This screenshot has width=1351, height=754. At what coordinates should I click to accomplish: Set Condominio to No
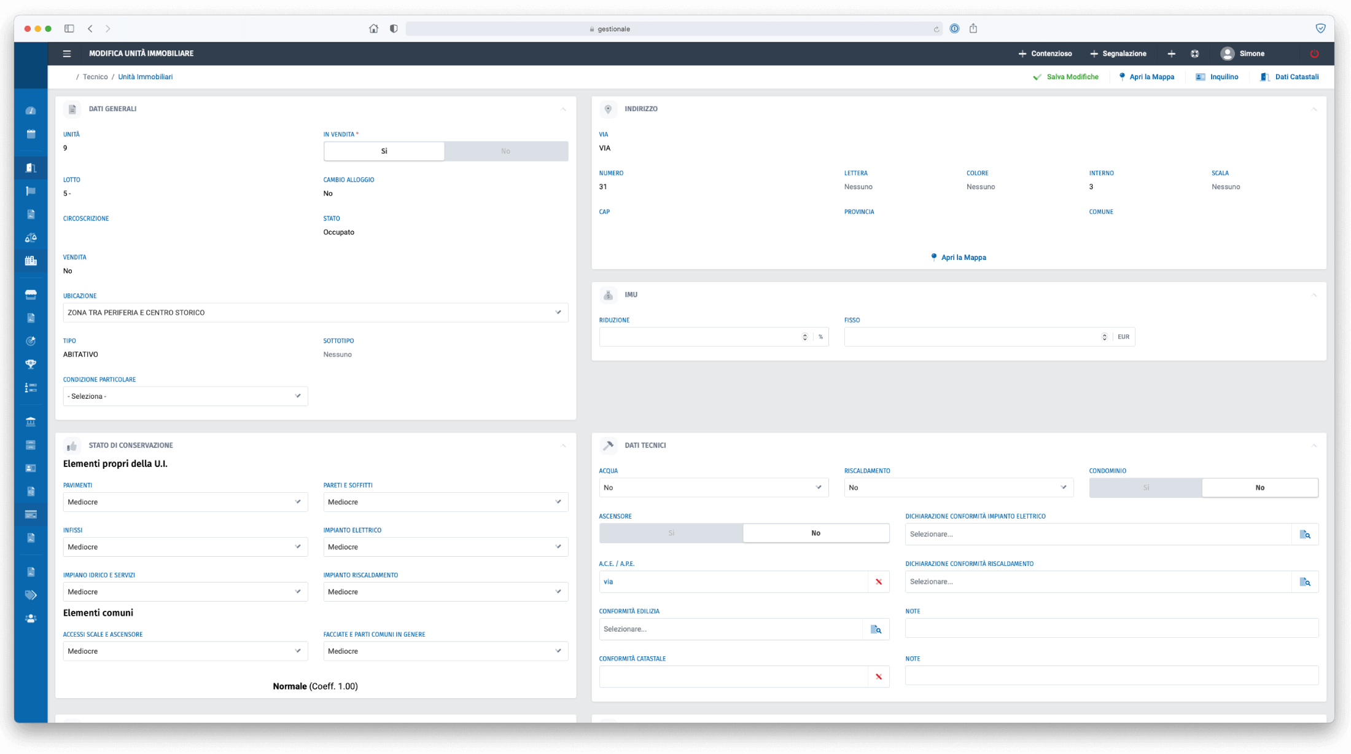[1260, 487]
